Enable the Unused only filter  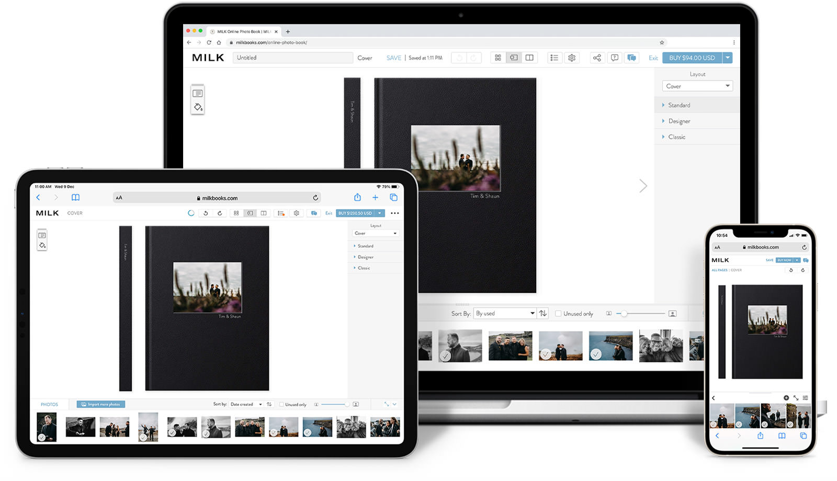(x=559, y=313)
